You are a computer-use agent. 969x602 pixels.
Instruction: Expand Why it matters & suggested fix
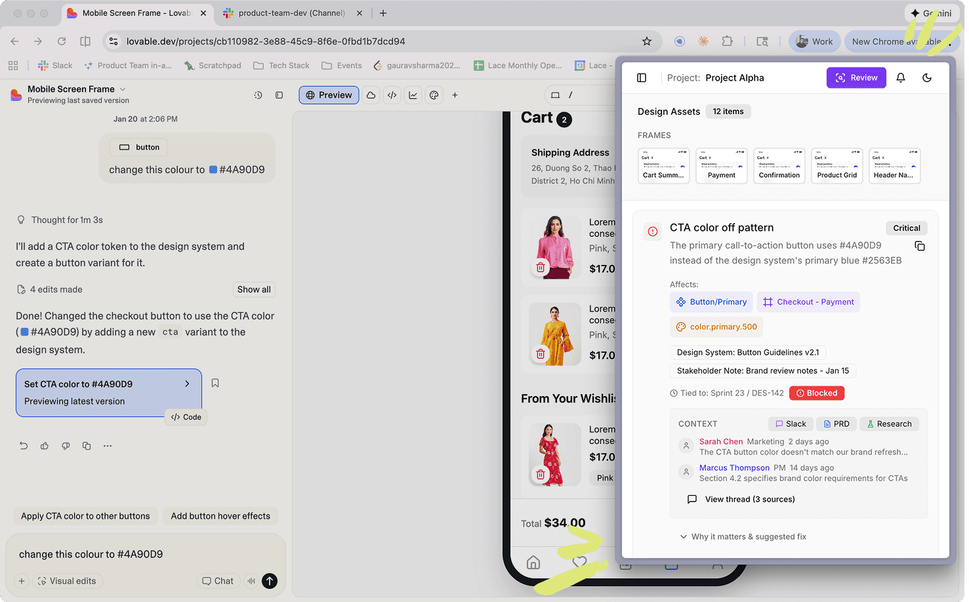743,536
